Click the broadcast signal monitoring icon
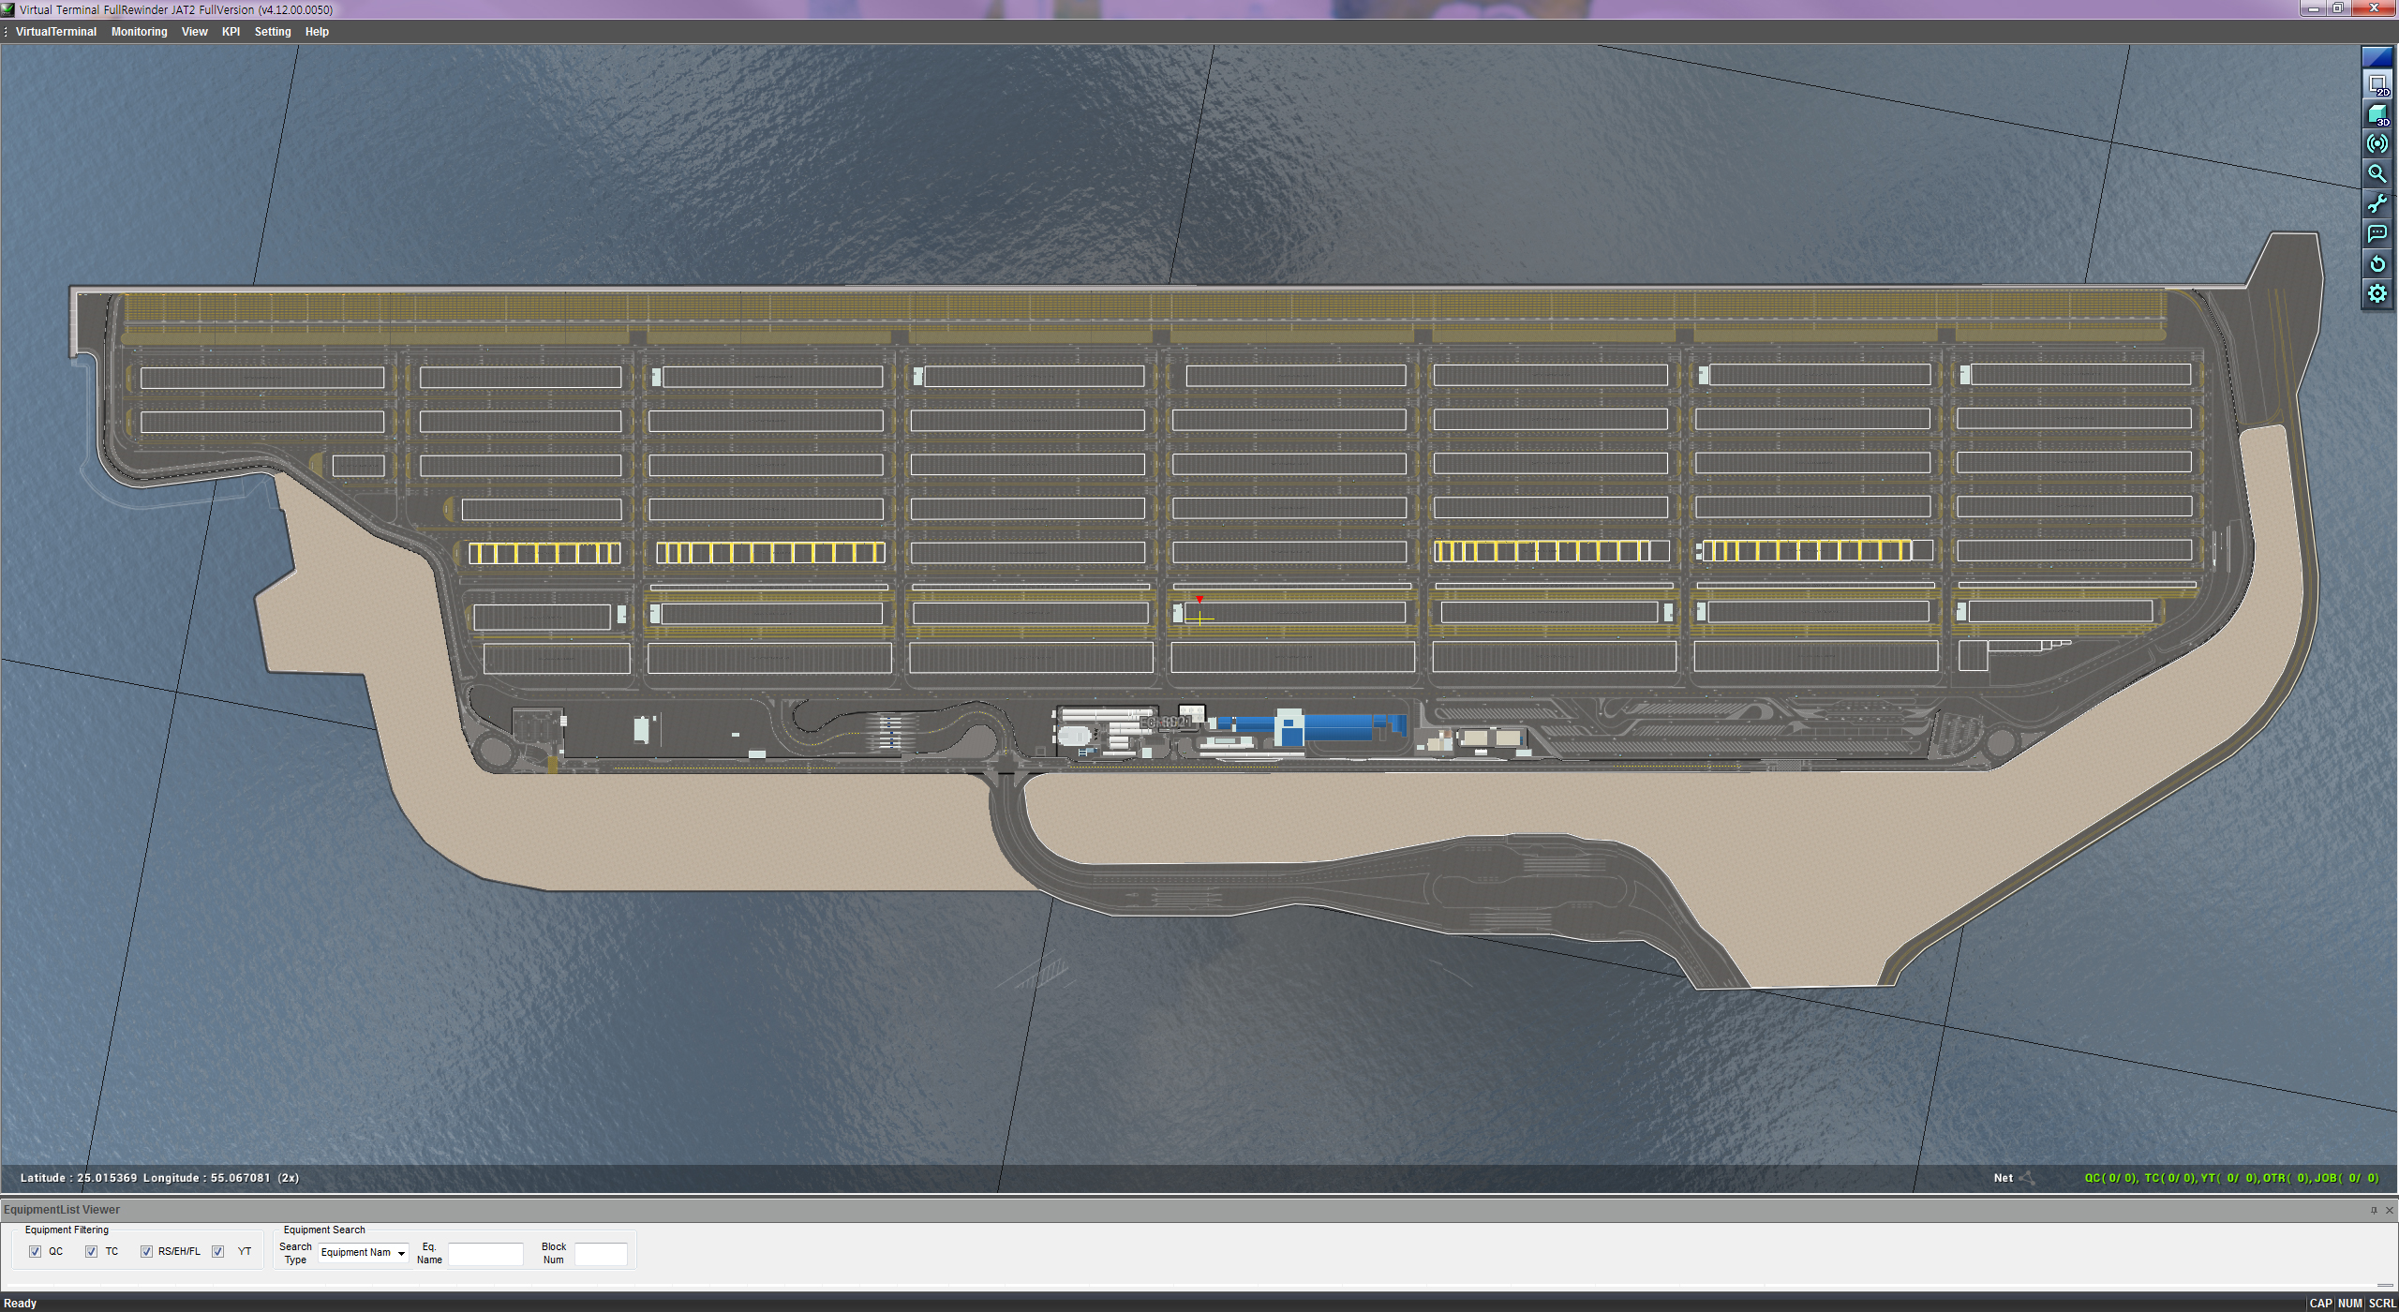2399x1312 pixels. click(2377, 144)
